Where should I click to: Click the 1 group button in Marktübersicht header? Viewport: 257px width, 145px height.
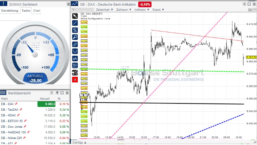tap(52, 93)
